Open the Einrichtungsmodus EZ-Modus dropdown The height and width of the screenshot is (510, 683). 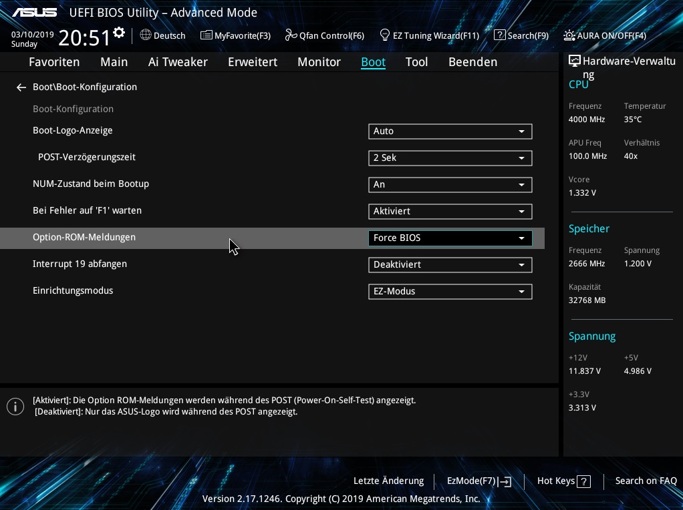point(450,292)
